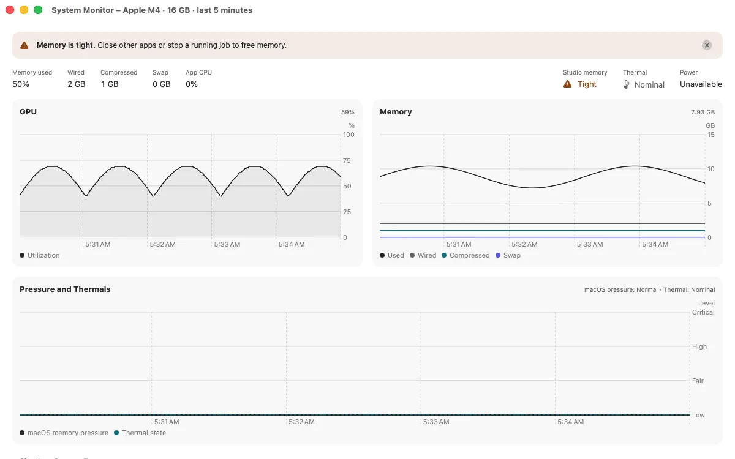The image size is (735, 459).
Task: Click the High level label
Action: (x=699, y=346)
